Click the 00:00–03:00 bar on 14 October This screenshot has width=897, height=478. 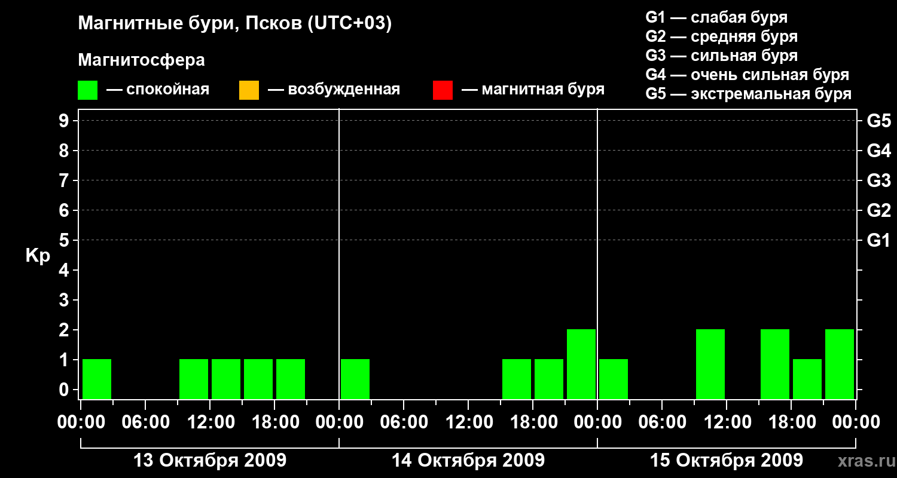[355, 379]
